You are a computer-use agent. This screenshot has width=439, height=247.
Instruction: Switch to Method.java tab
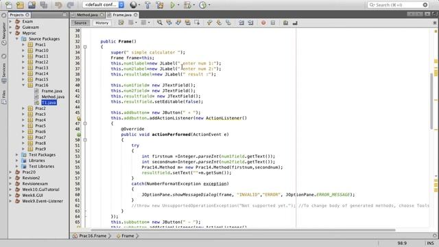pyautogui.click(x=87, y=15)
